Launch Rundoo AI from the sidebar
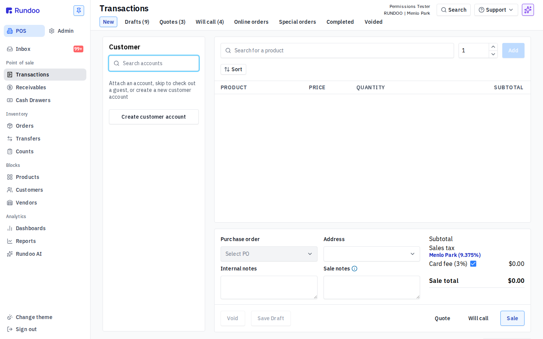This screenshot has width=543, height=339. pyautogui.click(x=45, y=254)
